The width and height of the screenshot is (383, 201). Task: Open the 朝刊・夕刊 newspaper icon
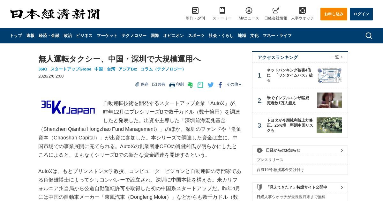195,11
